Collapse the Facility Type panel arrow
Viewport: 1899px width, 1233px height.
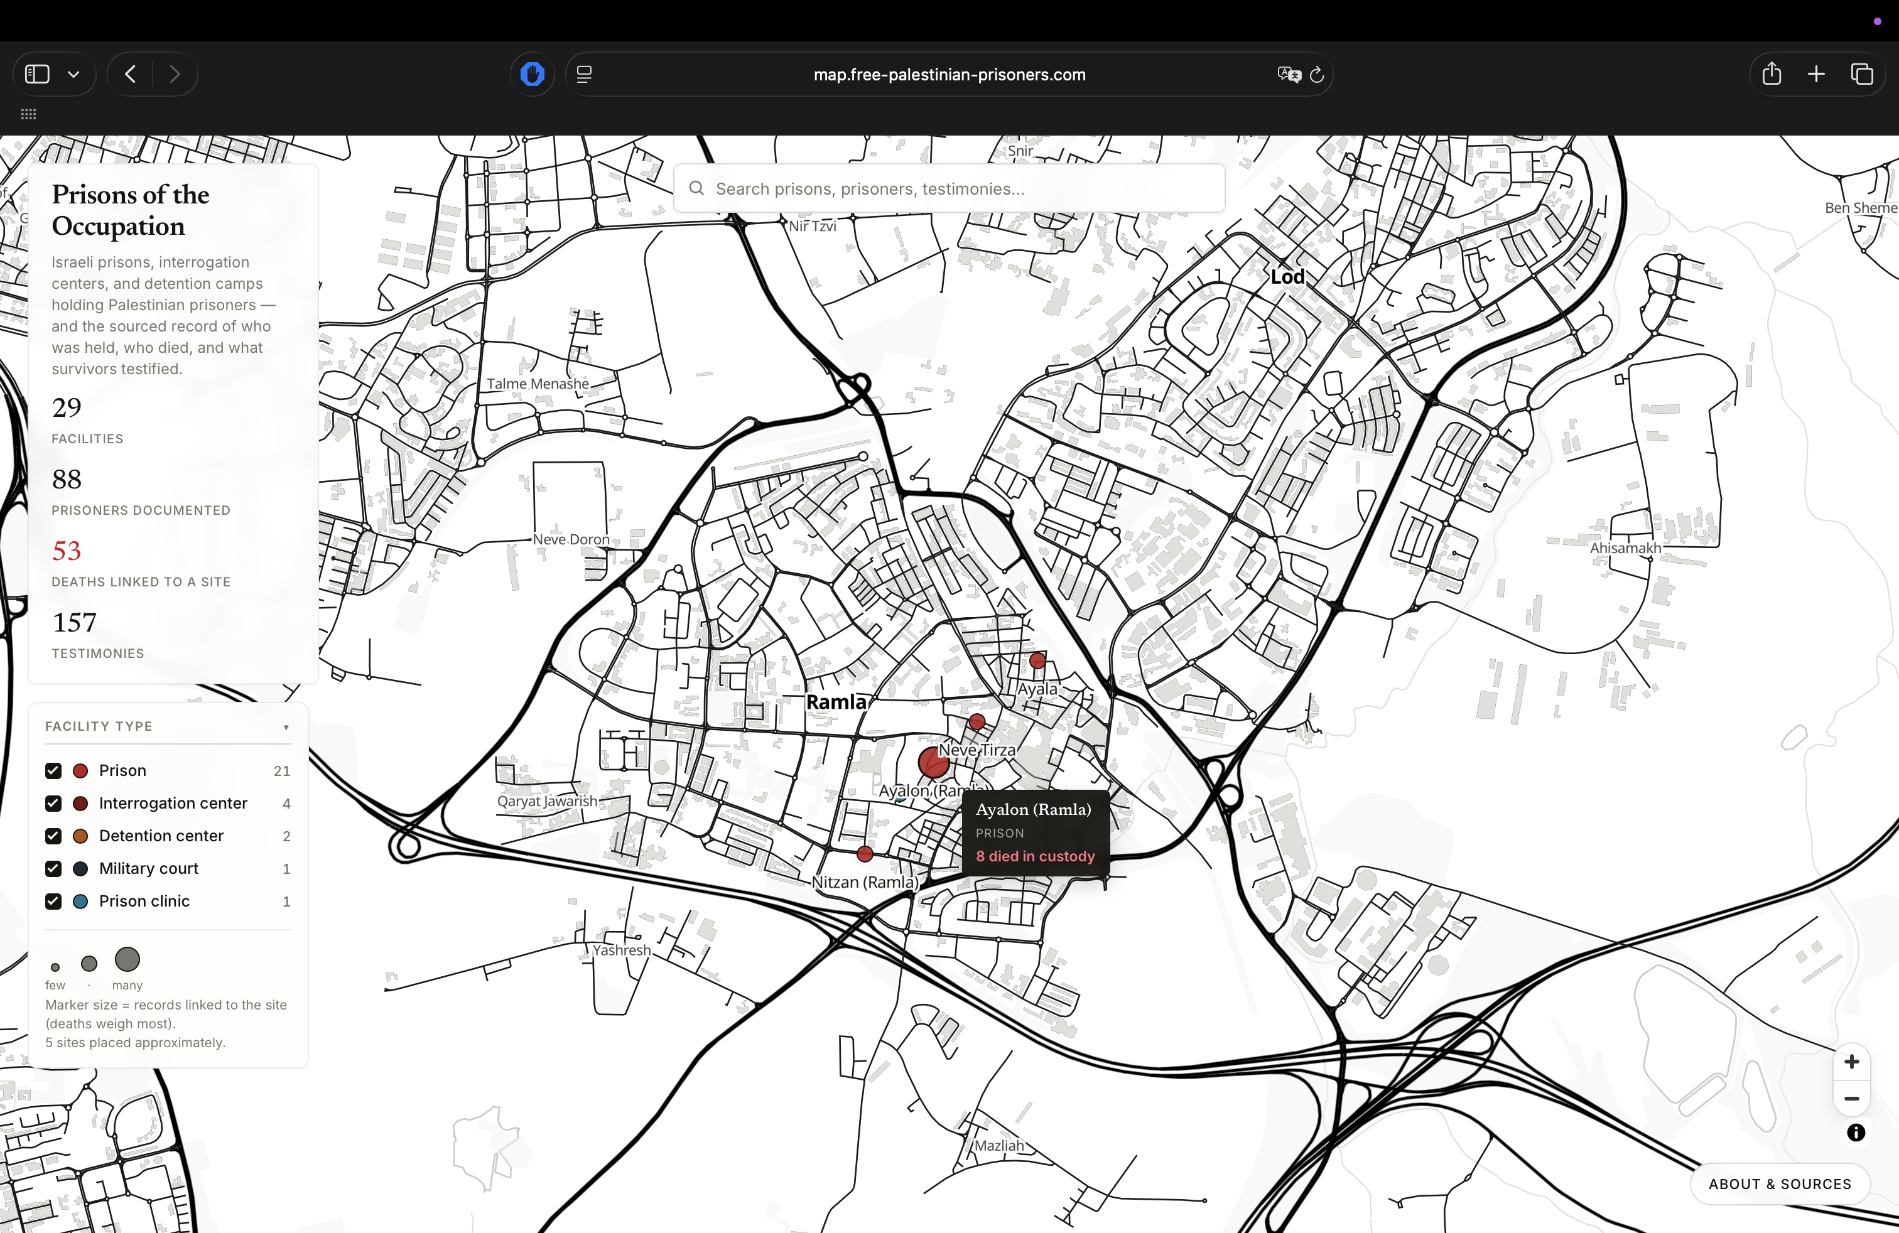click(286, 726)
